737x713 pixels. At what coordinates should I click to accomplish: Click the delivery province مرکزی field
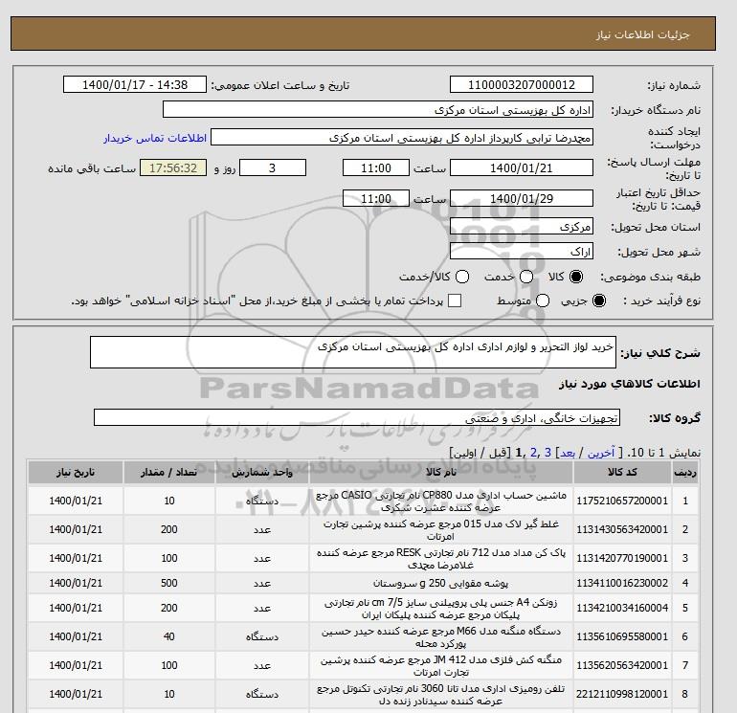tap(522, 227)
